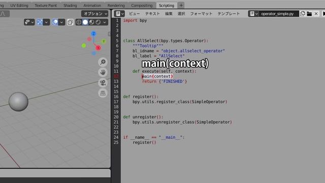This screenshot has height=183, width=325.
Task: Add a new workspace with the plus button
Action: (181, 6)
